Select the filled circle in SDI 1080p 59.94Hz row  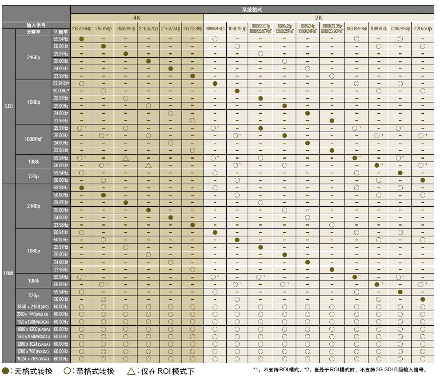point(215,84)
